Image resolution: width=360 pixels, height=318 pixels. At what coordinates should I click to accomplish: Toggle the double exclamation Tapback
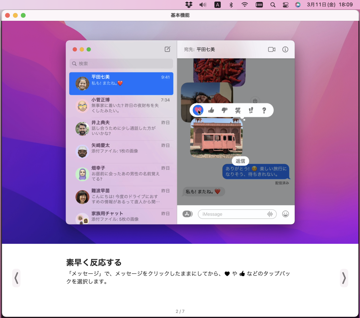[251, 110]
